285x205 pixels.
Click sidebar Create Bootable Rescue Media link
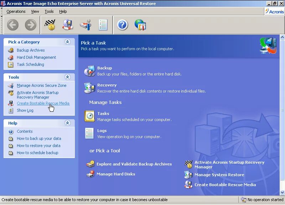(x=43, y=103)
